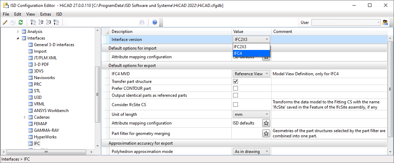Image resolution: width=394 pixels, height=163 pixels.
Task: Click the table icon beside Analysis
Action: click(x=24, y=32)
